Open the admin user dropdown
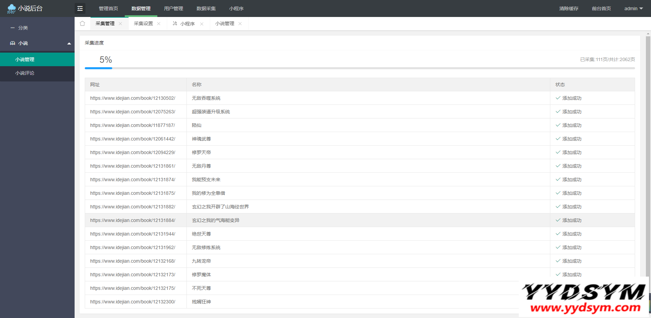 (633, 8)
